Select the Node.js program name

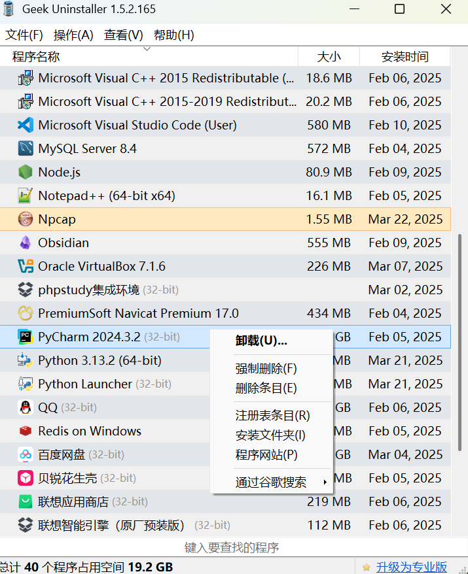pyautogui.click(x=60, y=172)
